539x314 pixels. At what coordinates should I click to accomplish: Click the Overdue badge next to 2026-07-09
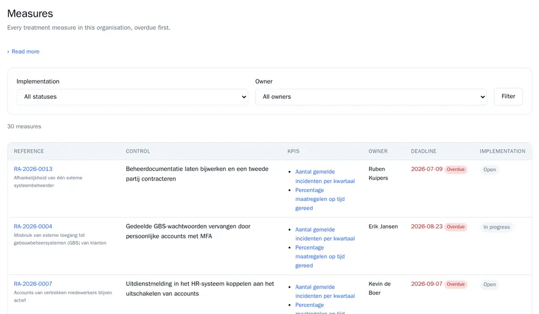[456, 169]
